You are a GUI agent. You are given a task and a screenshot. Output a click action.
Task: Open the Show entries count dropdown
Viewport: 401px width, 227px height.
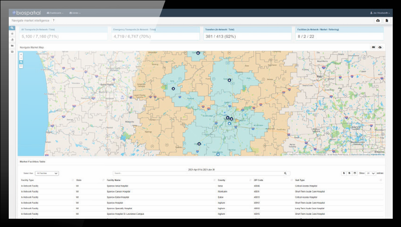pos(370,174)
